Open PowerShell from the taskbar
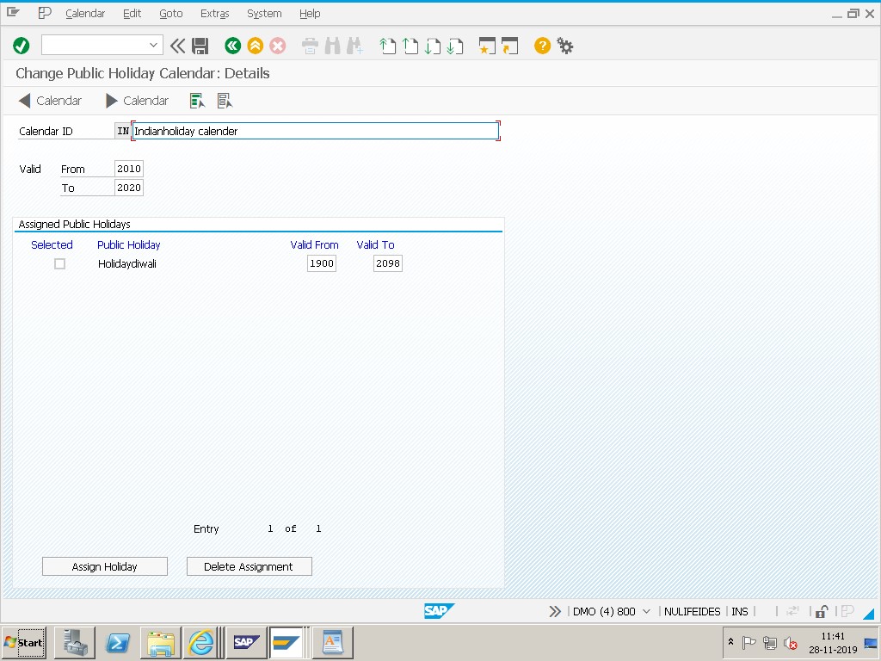 118,642
